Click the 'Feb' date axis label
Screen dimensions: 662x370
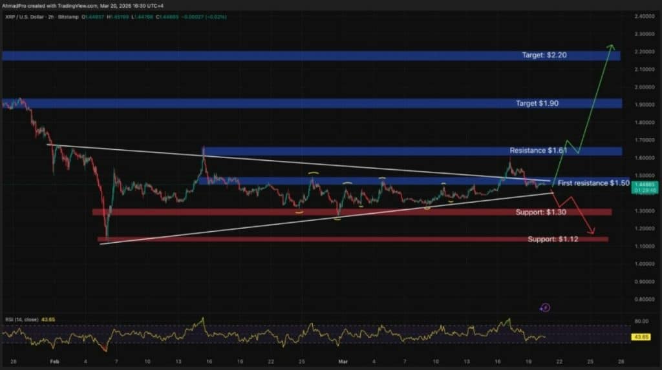(x=54, y=362)
